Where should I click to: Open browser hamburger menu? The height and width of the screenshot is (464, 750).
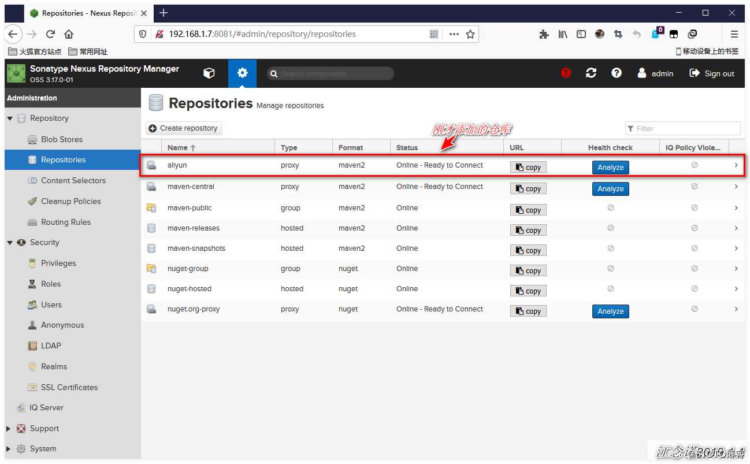(x=734, y=34)
